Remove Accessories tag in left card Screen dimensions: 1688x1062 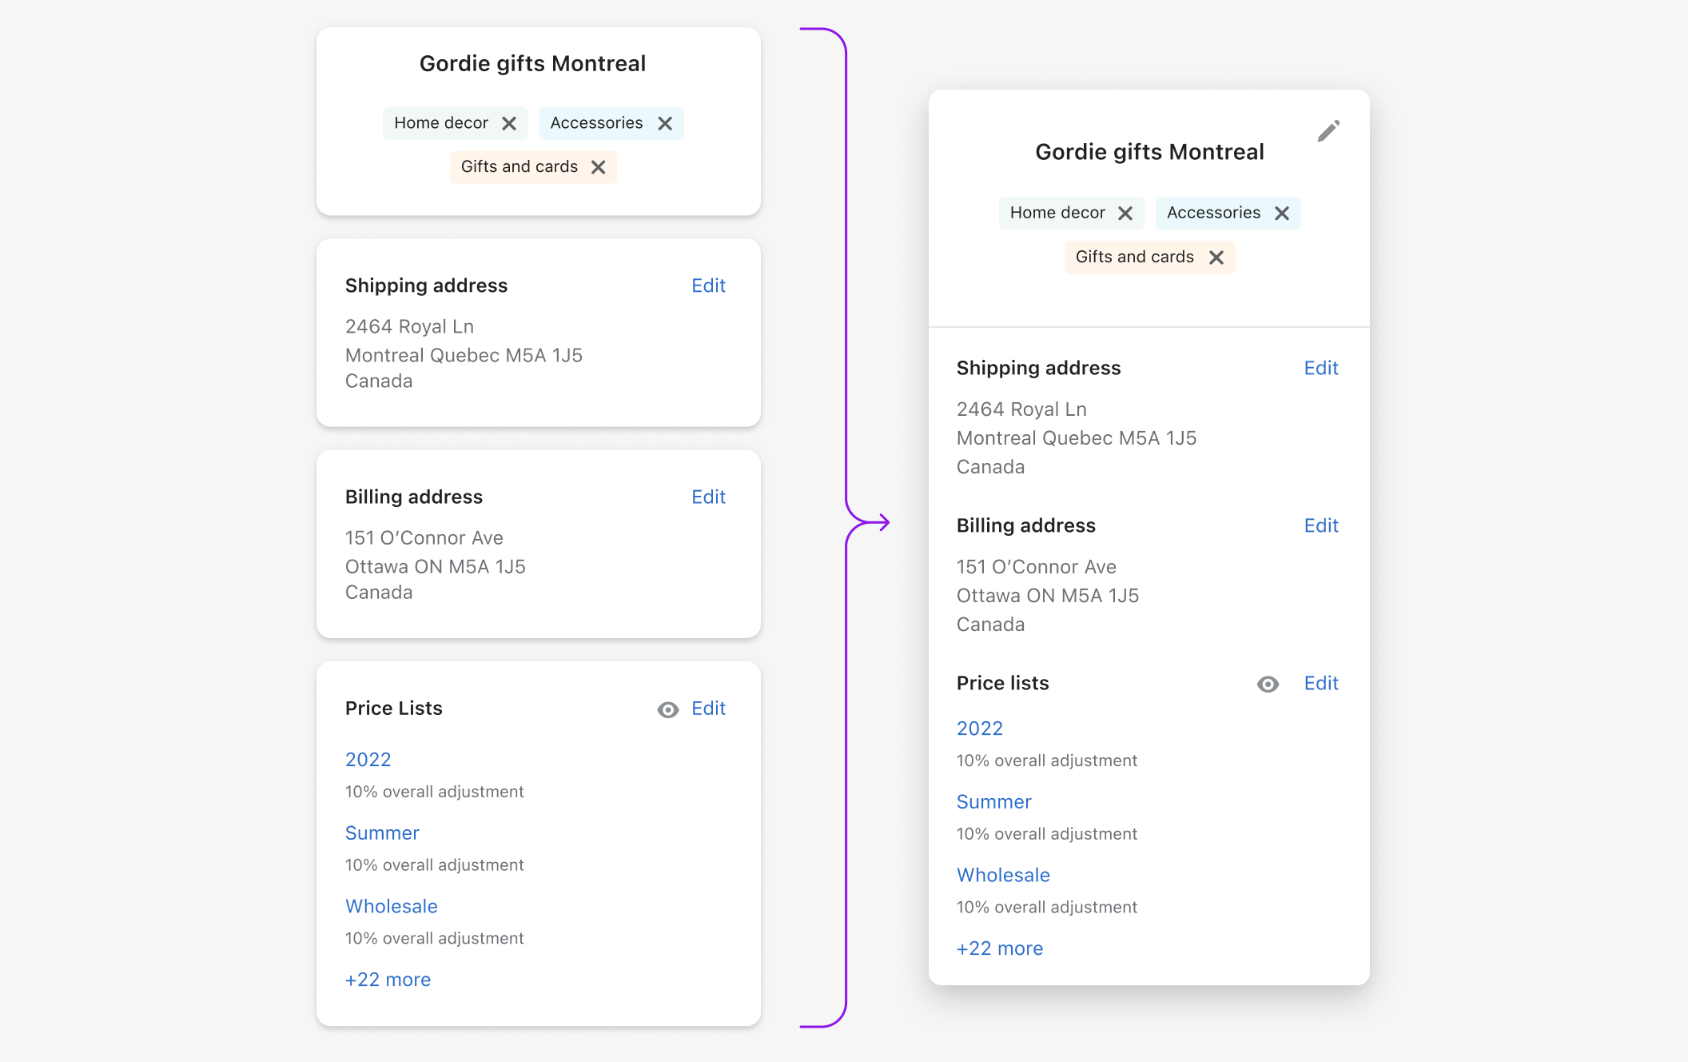coord(665,123)
